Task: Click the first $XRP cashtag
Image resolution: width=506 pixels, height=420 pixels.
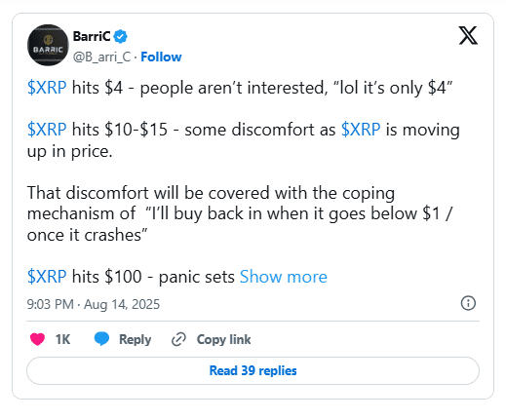Action: (47, 88)
